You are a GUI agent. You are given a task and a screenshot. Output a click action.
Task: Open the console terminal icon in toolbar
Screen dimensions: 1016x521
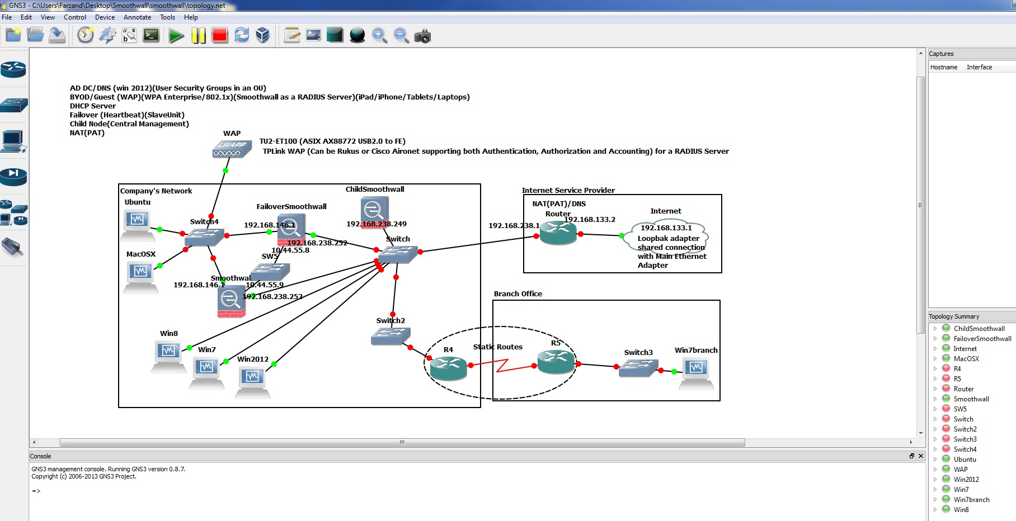click(151, 36)
